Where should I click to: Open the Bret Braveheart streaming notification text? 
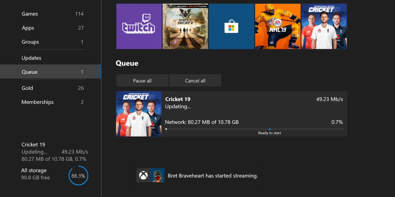(x=213, y=176)
